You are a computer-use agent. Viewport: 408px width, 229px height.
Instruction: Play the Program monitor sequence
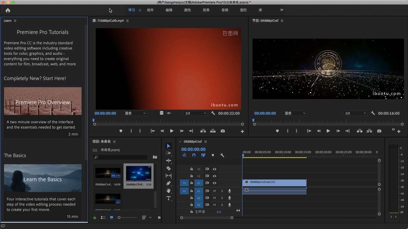[x=328, y=131]
